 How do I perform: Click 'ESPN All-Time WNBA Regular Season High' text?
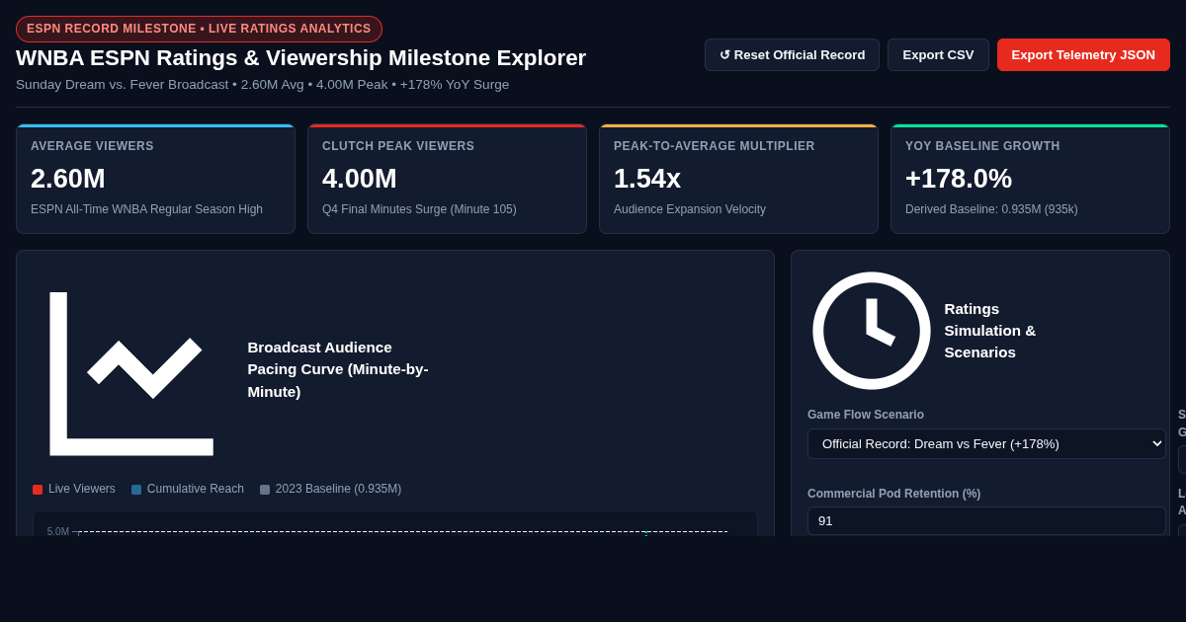(x=146, y=209)
